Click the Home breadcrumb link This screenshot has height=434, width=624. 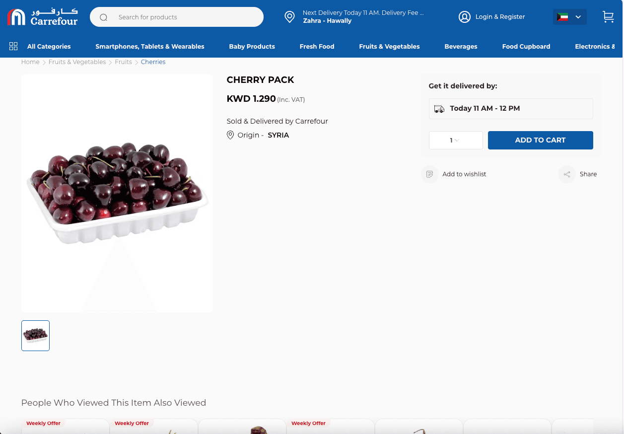pyautogui.click(x=30, y=62)
